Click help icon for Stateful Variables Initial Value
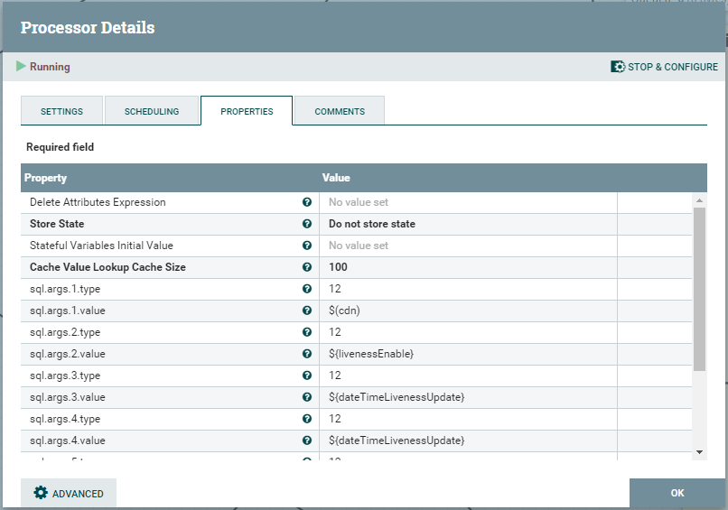Screen dimensions: 728x510 307,245
